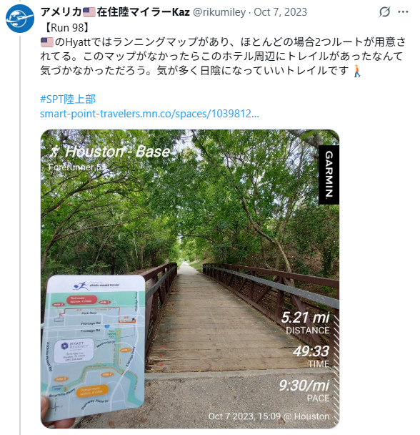Click the runner icon beside Houston - Base
This screenshot has height=435, width=420.
[x=55, y=152]
